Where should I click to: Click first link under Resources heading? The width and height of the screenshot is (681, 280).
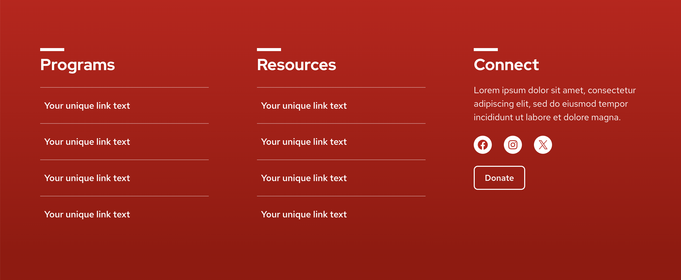point(304,105)
